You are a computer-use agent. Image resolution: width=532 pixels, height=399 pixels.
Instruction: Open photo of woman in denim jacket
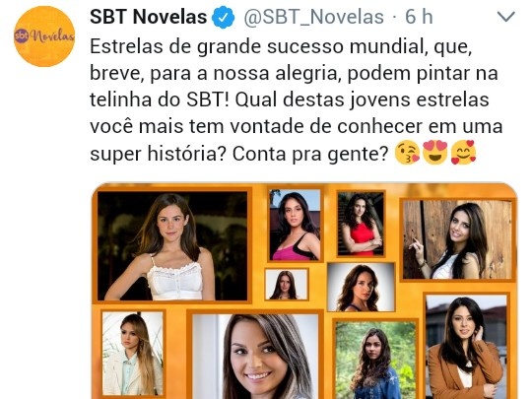375,361
